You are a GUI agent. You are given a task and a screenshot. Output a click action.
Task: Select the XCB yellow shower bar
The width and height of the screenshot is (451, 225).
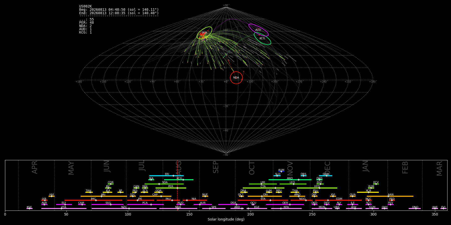coord(368,192)
